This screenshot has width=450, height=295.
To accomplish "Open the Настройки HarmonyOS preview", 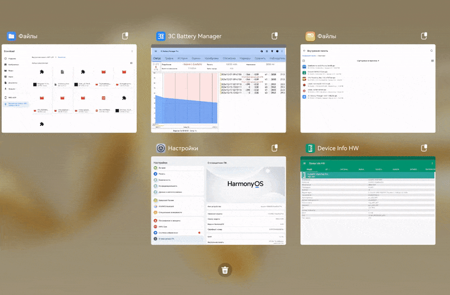I will pyautogui.click(x=218, y=201).
